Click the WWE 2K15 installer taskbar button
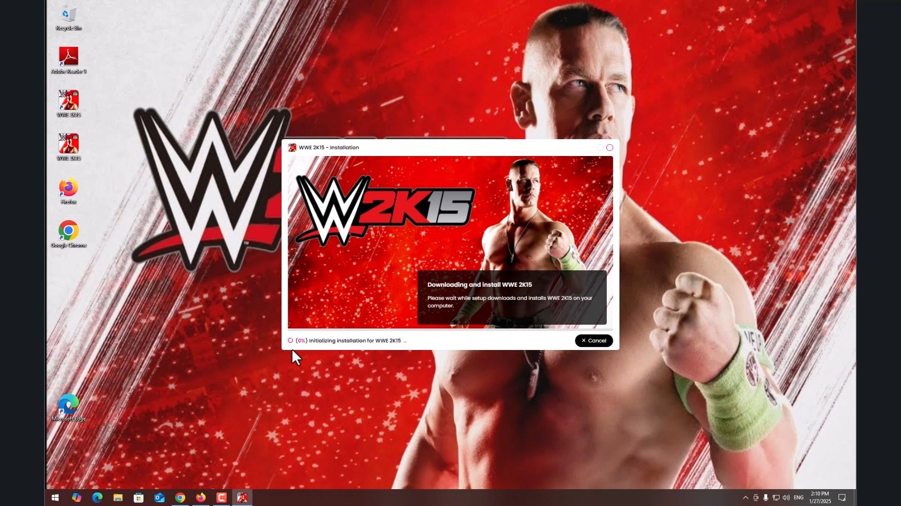This screenshot has width=901, height=506. click(x=242, y=498)
